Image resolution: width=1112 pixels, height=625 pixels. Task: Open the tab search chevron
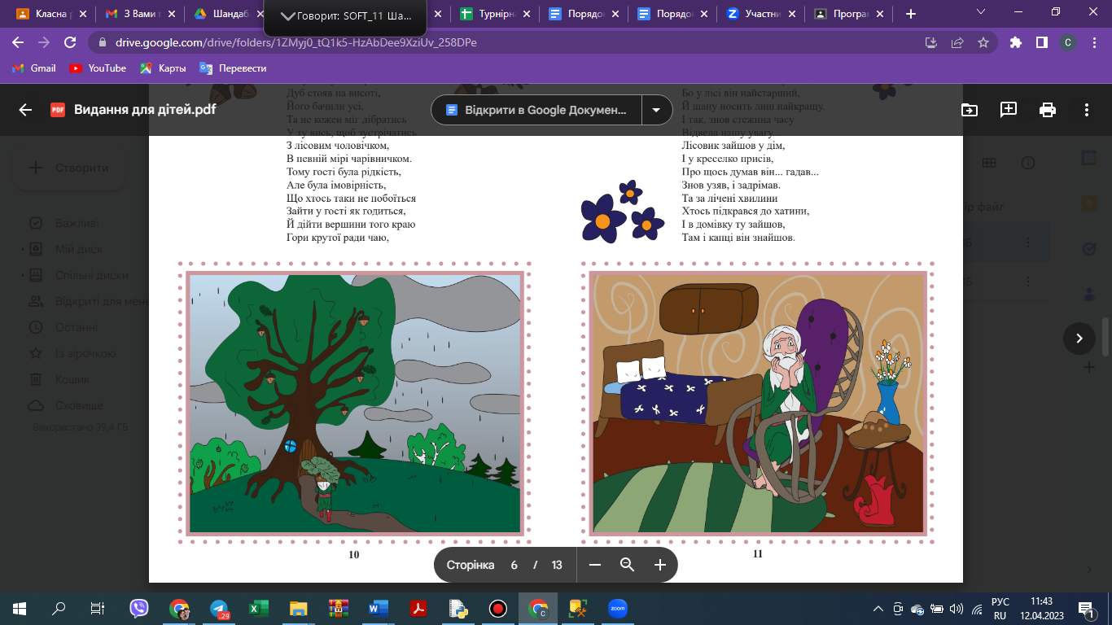click(981, 12)
